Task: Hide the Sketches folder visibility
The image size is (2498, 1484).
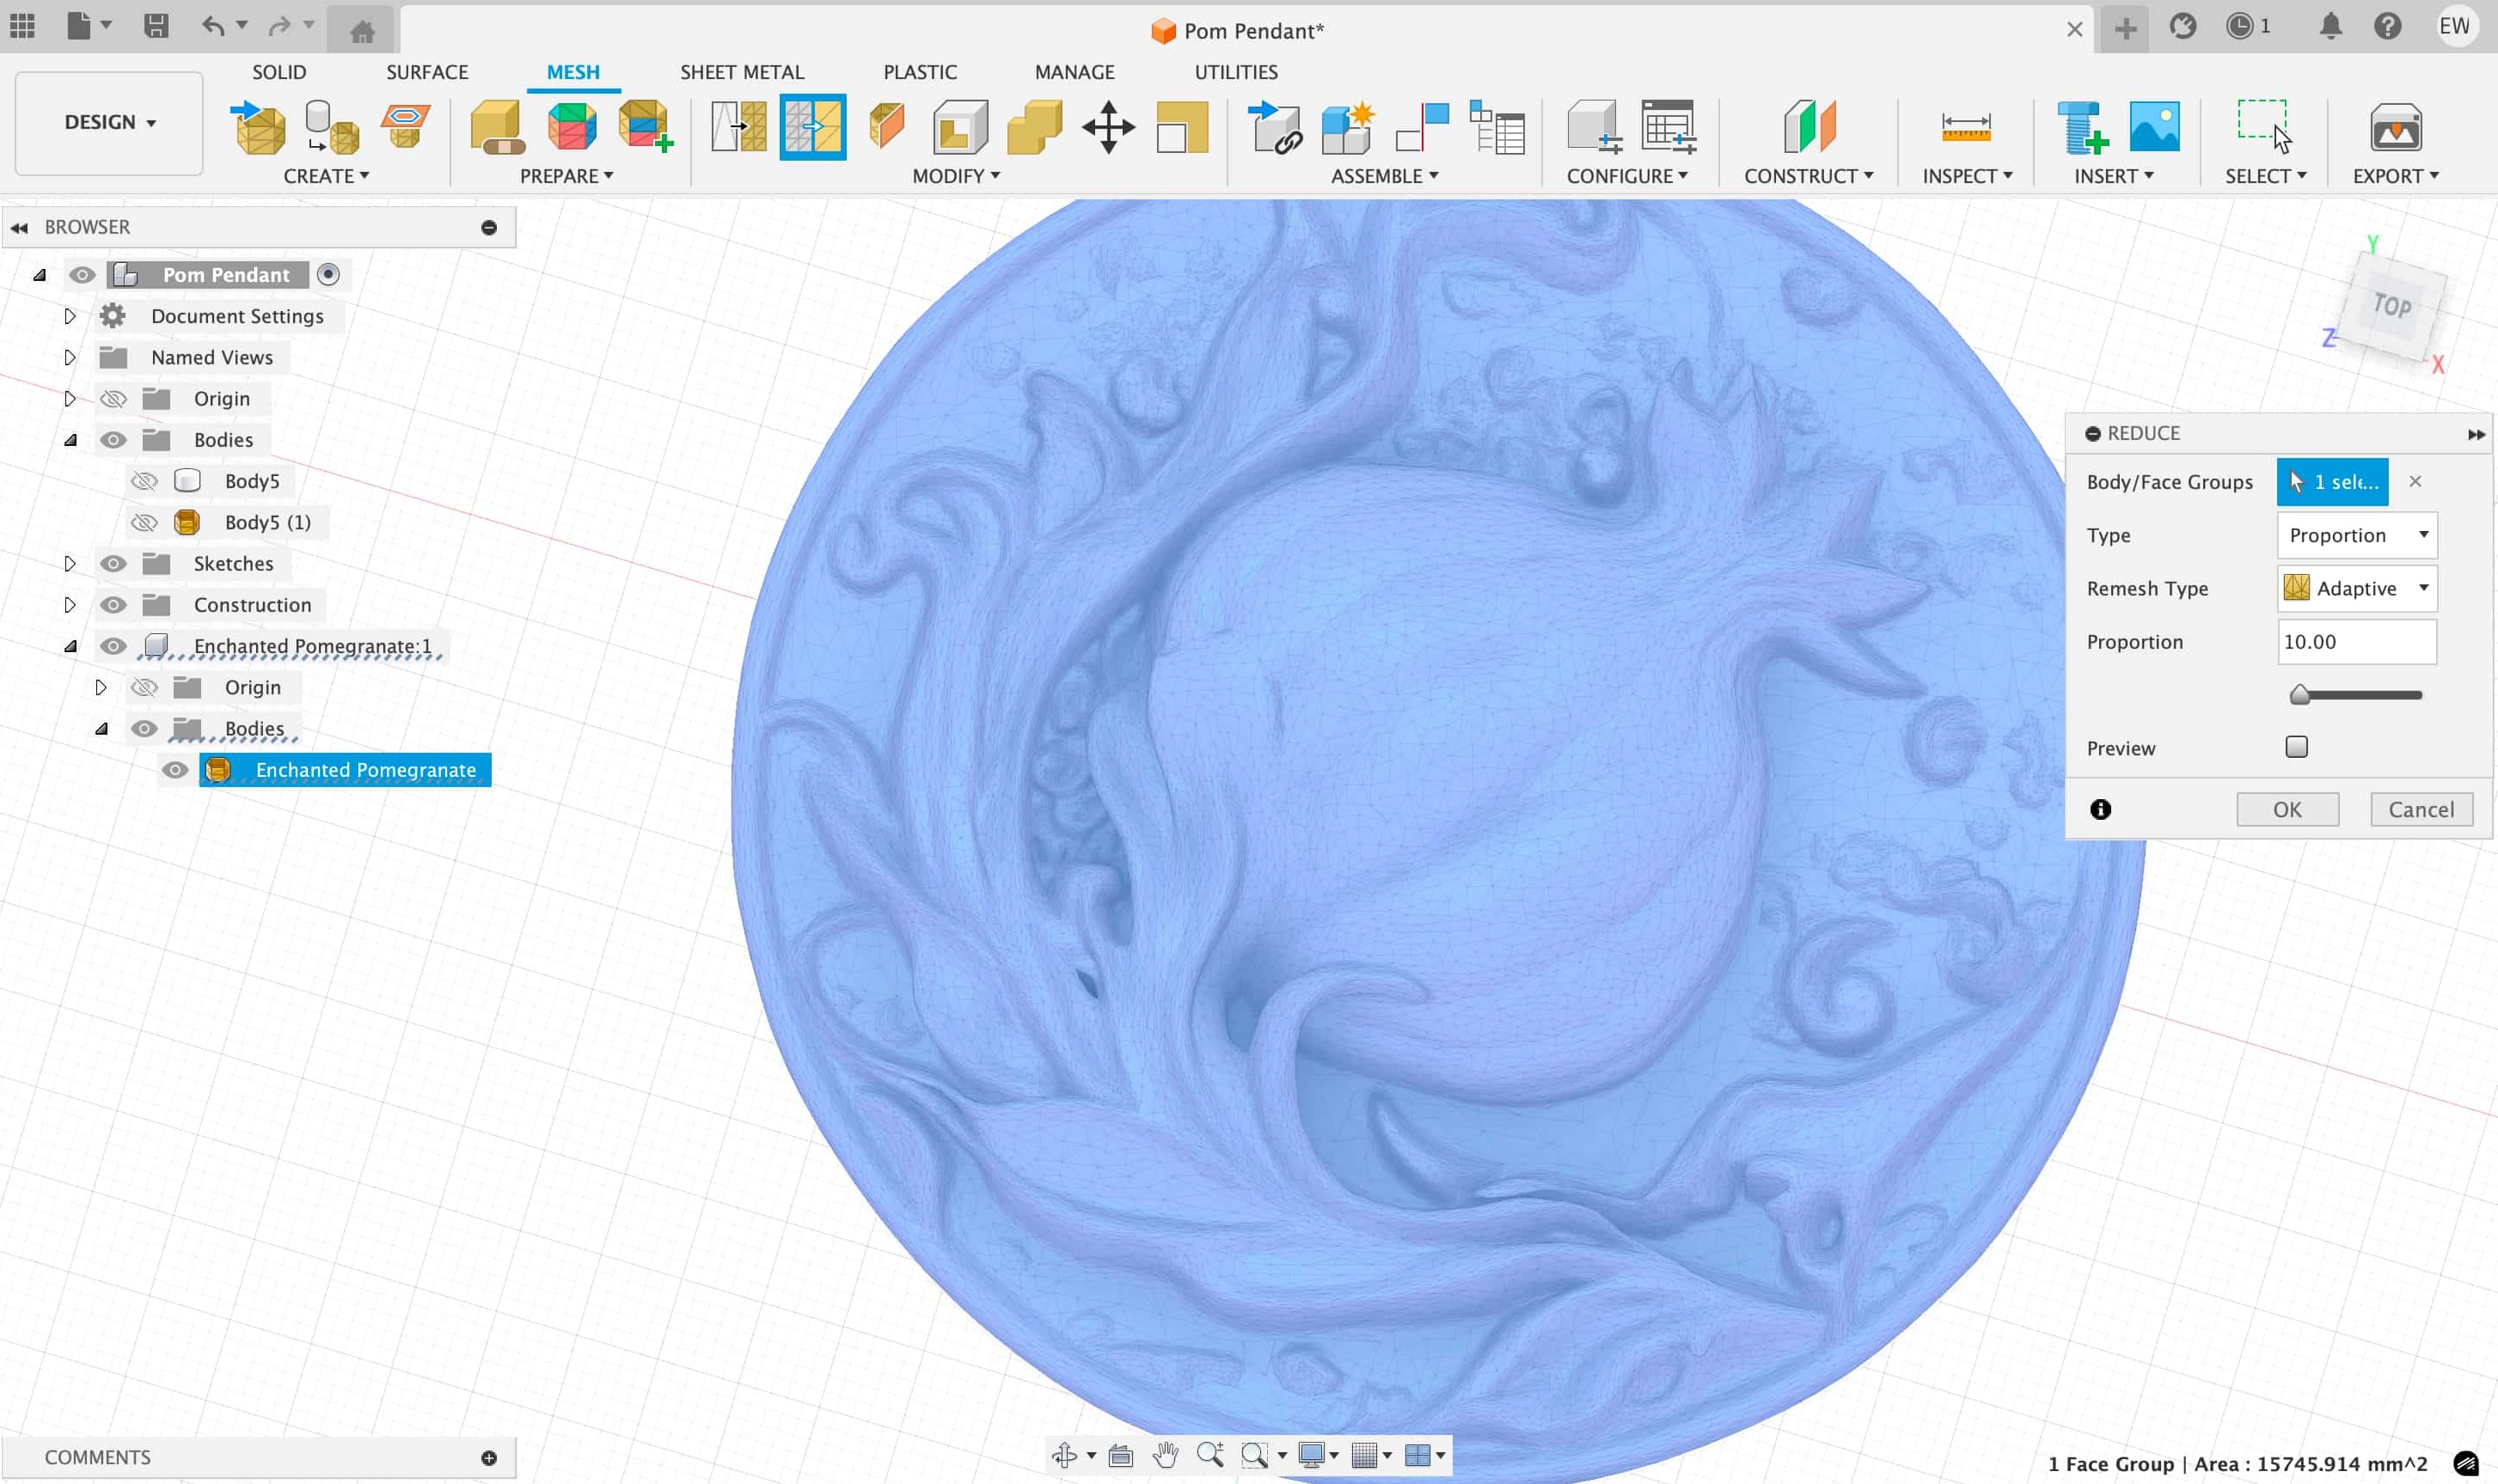Action: point(113,564)
